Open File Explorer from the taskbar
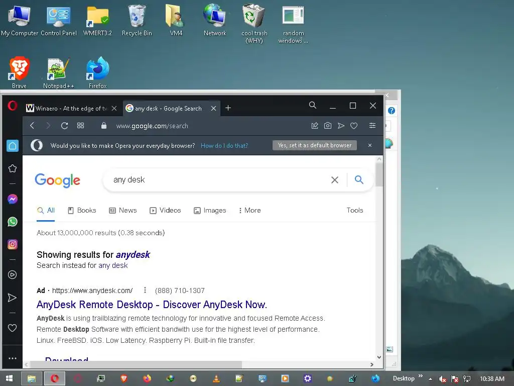 pos(32,379)
